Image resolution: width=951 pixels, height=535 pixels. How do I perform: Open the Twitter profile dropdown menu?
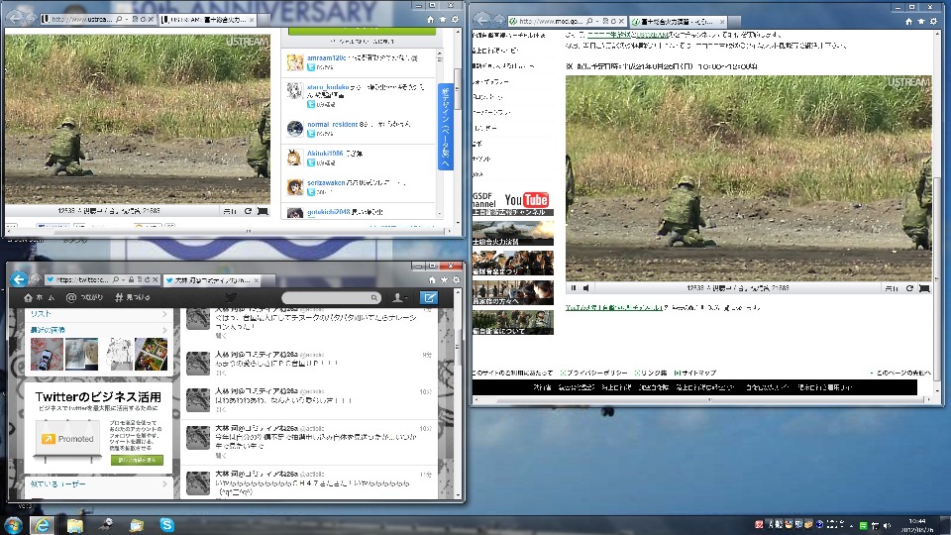(x=399, y=297)
